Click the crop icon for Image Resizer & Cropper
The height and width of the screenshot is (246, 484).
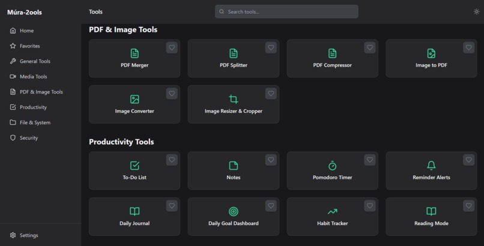[x=234, y=99]
